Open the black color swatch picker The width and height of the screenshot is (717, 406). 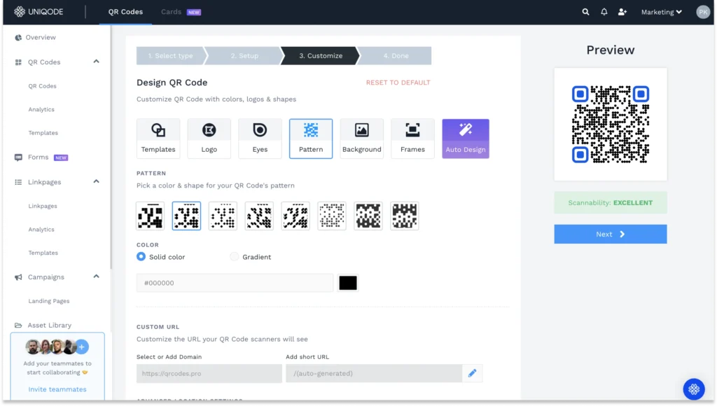(x=348, y=283)
